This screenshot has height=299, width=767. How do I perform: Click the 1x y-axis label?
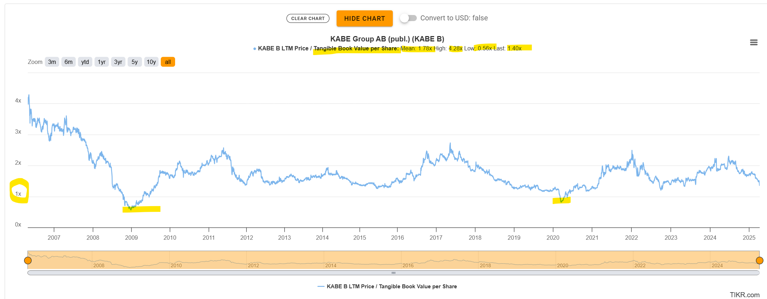pyautogui.click(x=18, y=194)
